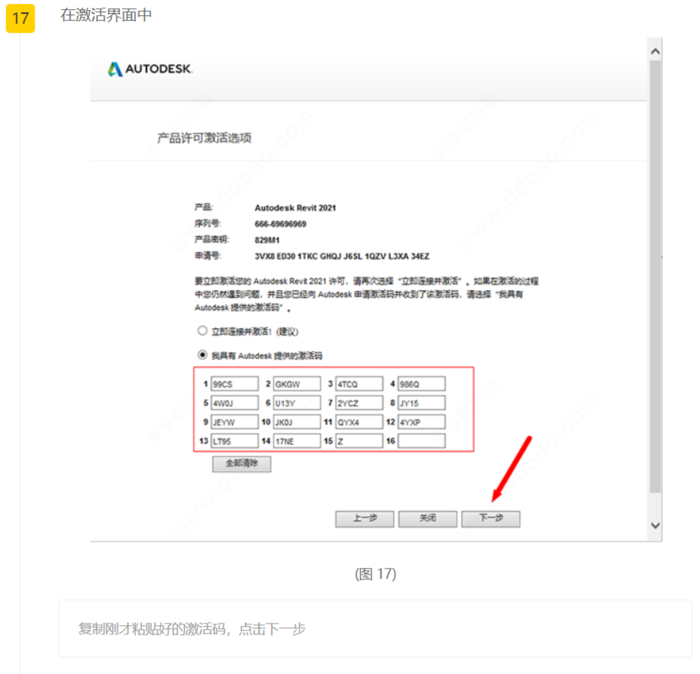The height and width of the screenshot is (674, 700).
Task: Click the Autodesk logo
Action: (150, 69)
